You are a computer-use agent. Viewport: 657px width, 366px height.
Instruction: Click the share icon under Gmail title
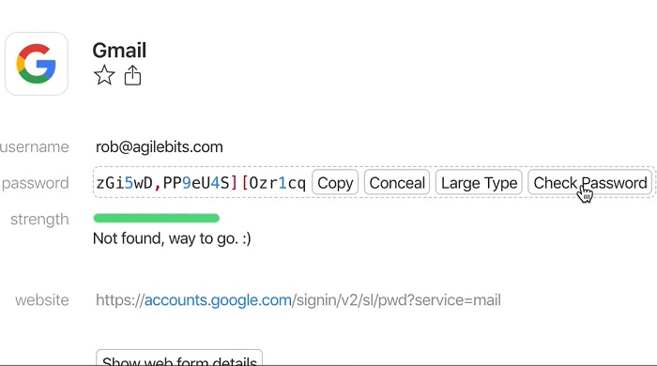pyautogui.click(x=132, y=75)
